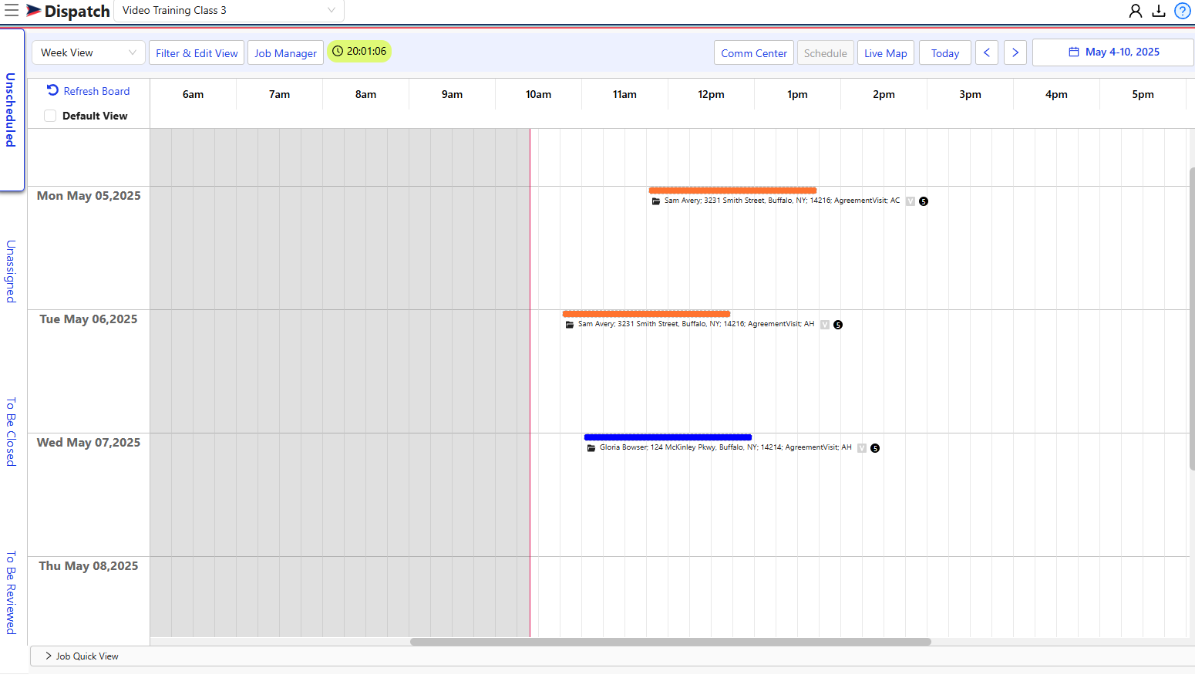This screenshot has width=1195, height=678.
Task: Open the Live Map
Action: [886, 52]
